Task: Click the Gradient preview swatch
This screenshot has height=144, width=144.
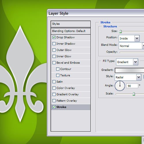Action: pyautogui.click(x=130, y=70)
